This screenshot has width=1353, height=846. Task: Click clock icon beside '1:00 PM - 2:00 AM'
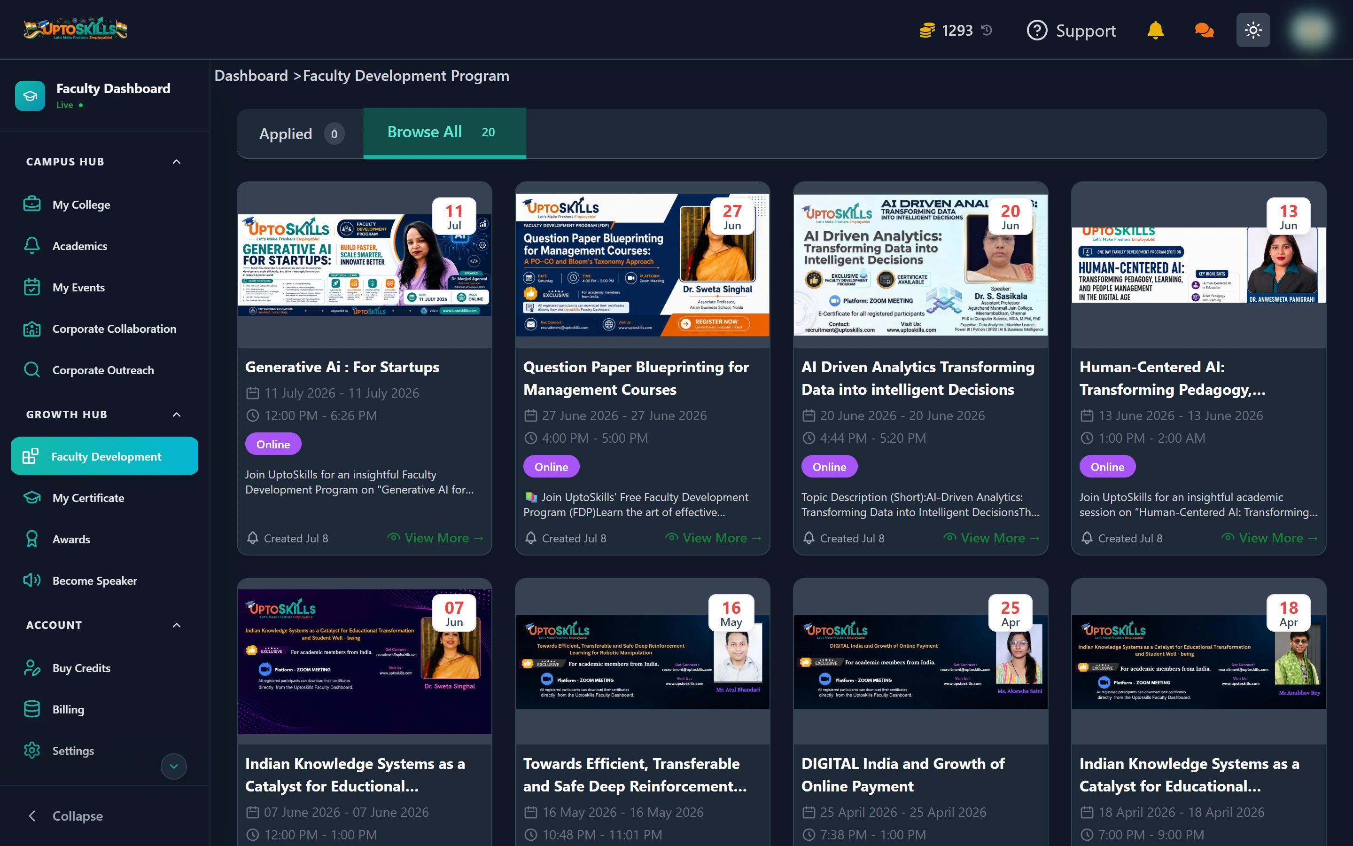point(1086,438)
